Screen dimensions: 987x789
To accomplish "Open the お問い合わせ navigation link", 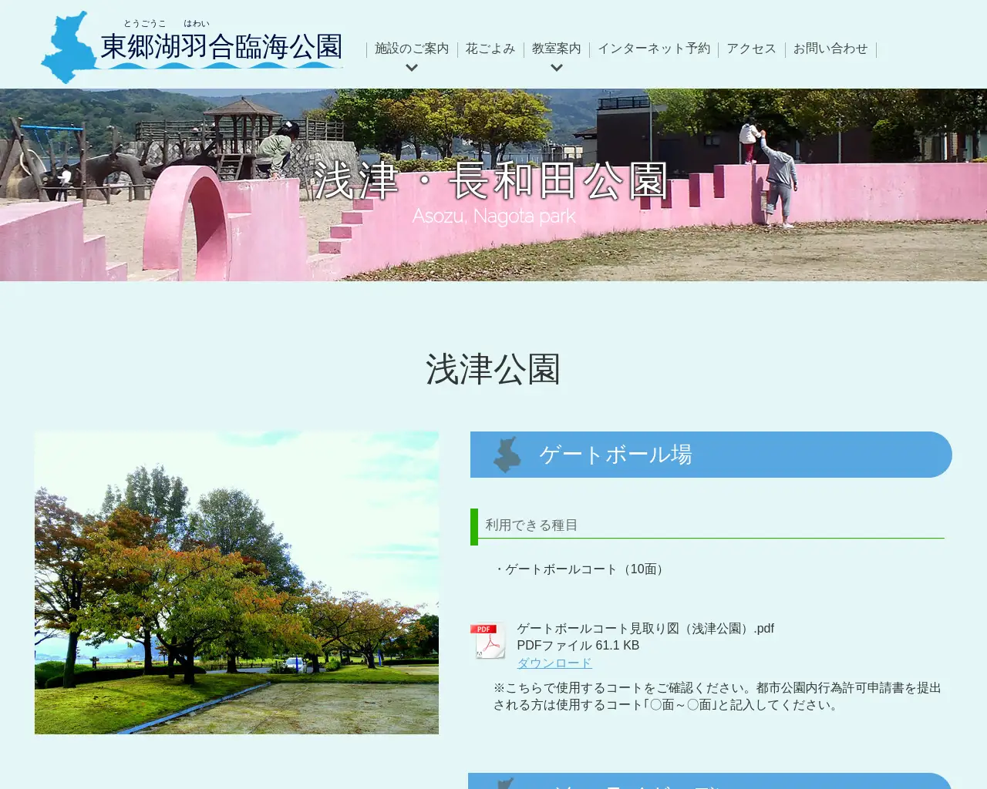I will coord(830,48).
